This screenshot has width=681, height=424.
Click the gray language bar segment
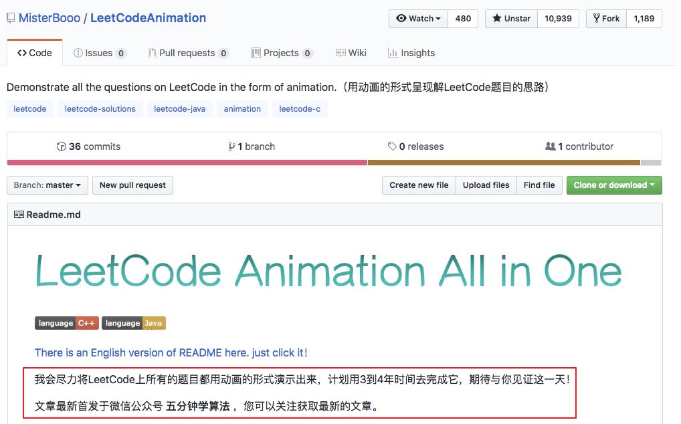pyautogui.click(x=651, y=163)
